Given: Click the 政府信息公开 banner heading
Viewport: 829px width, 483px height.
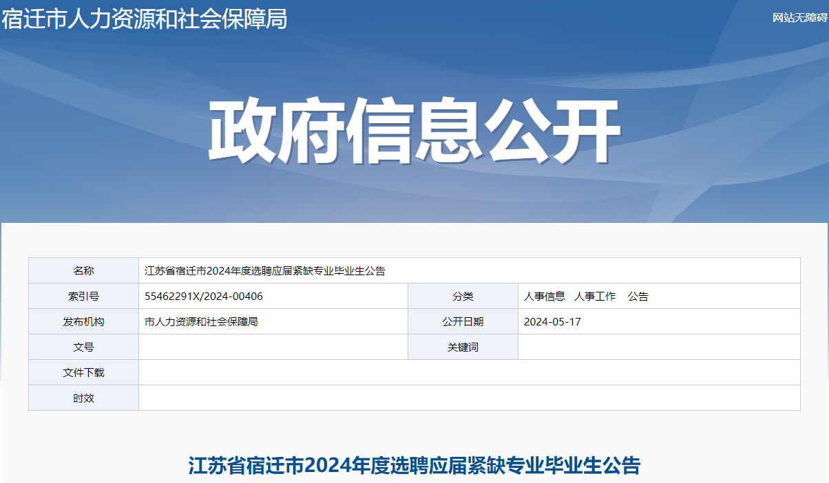Looking at the screenshot, I should (414, 131).
